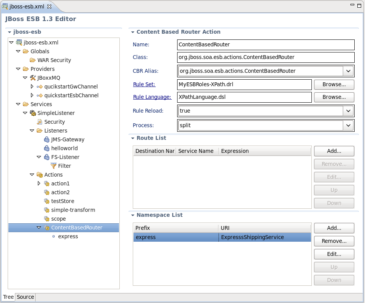Screen dimensions: 365x303
Task: Click the Listeners folder icon
Action: [x=39, y=131]
